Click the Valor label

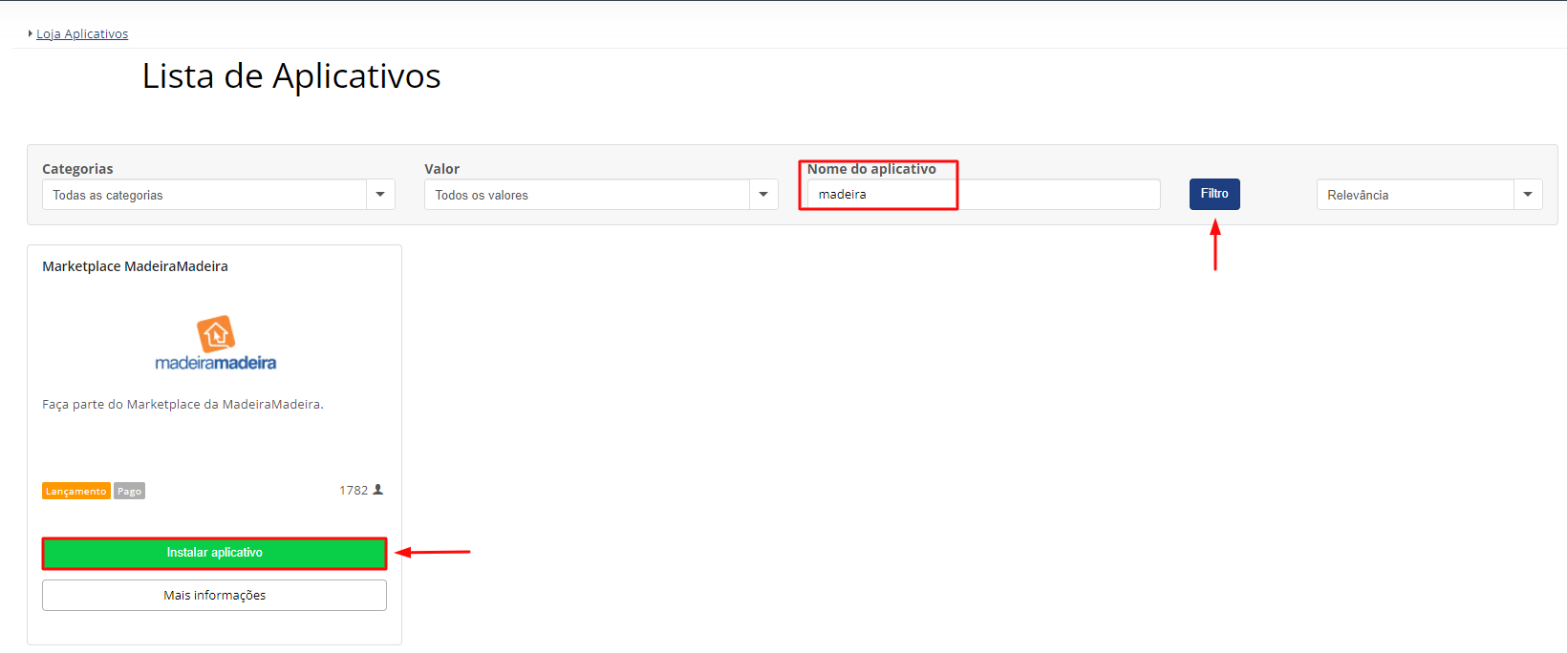coord(442,169)
